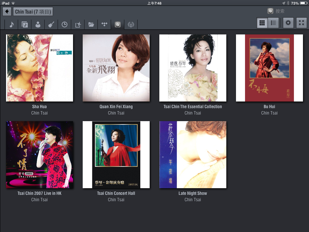Select the Genres tab with guitar icon
The width and height of the screenshot is (309, 232).
coord(51,24)
